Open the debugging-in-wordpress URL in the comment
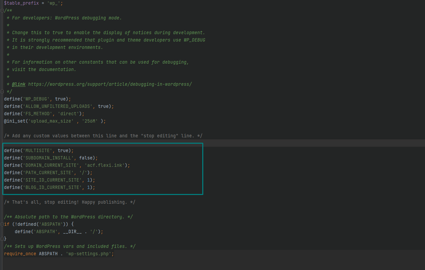Screen dimensions: 425x270 click(x=110, y=84)
